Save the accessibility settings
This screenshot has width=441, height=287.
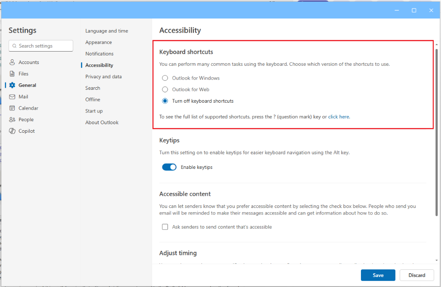pos(378,275)
